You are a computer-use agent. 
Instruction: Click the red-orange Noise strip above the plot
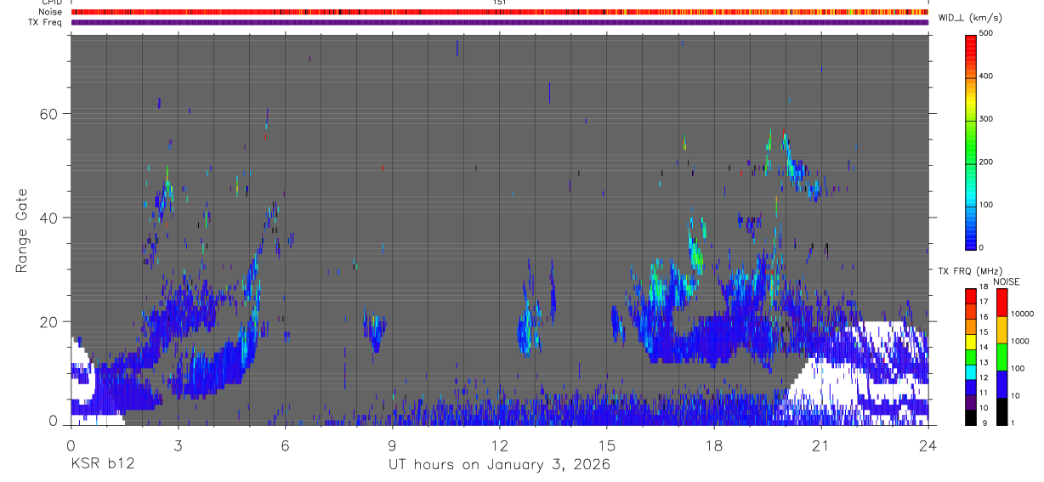pyautogui.click(x=500, y=12)
